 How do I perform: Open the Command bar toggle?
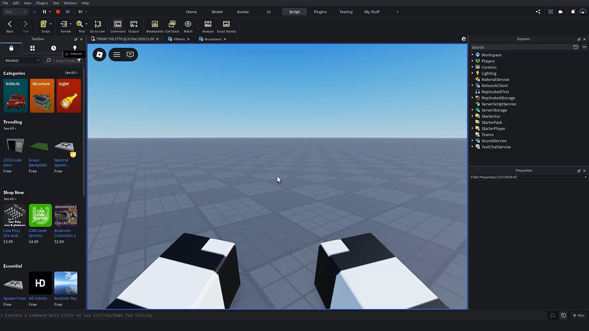117,26
